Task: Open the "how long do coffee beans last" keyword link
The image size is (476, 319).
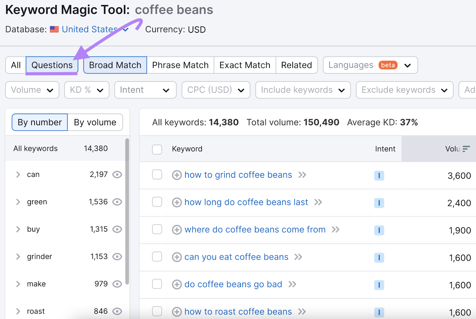Action: click(x=246, y=202)
